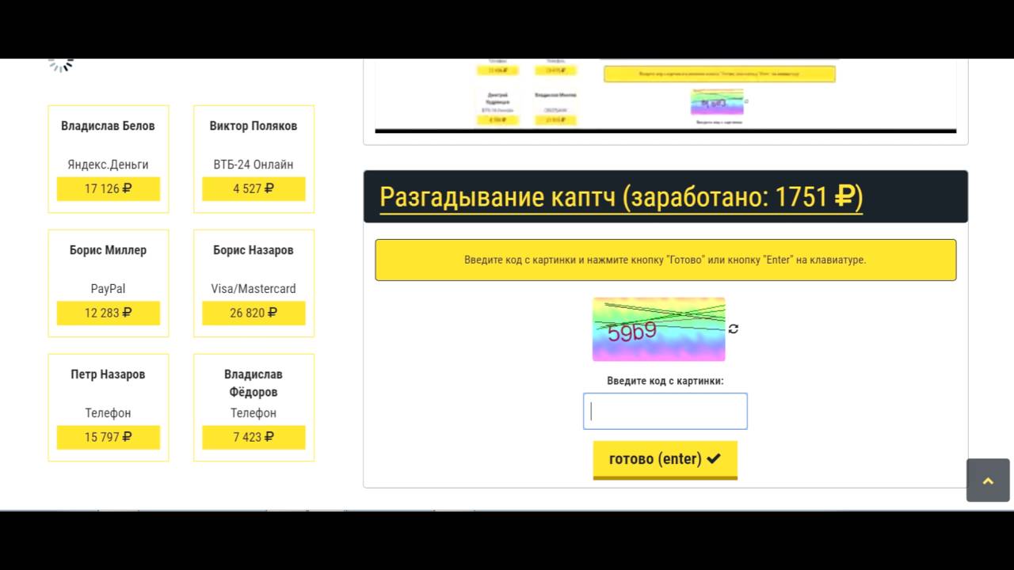Click Телефон label under Петр Назаров
The image size is (1014, 570).
108,413
